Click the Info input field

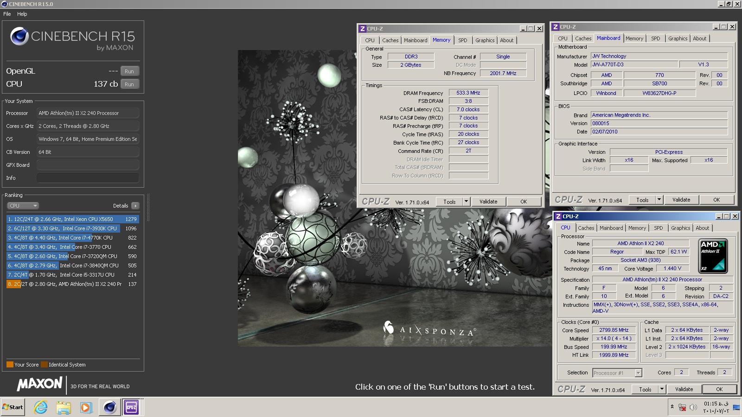tap(88, 178)
